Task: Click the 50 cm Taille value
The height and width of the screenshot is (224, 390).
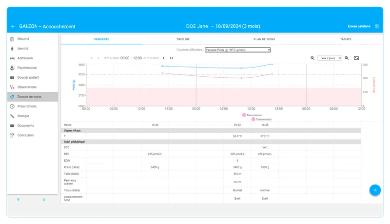Action: pos(237,174)
